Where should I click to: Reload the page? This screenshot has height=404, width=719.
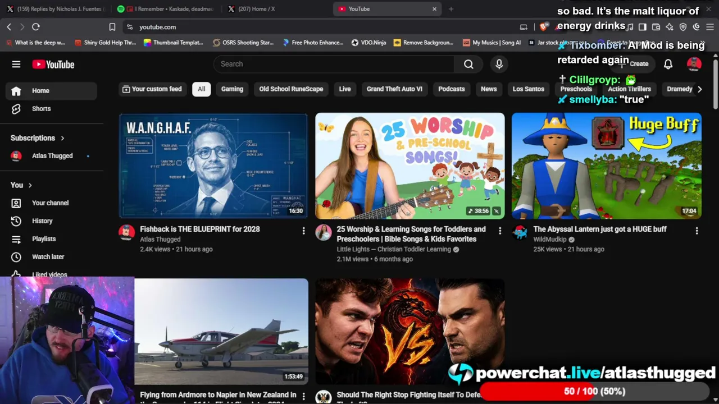coord(36,27)
